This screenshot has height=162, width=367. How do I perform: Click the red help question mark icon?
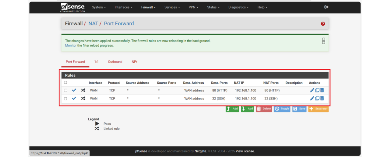323,24
